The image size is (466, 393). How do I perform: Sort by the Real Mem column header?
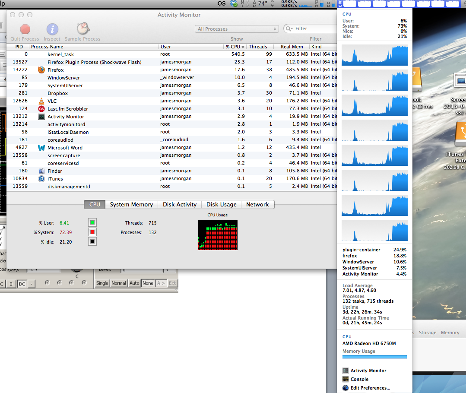[x=291, y=47]
